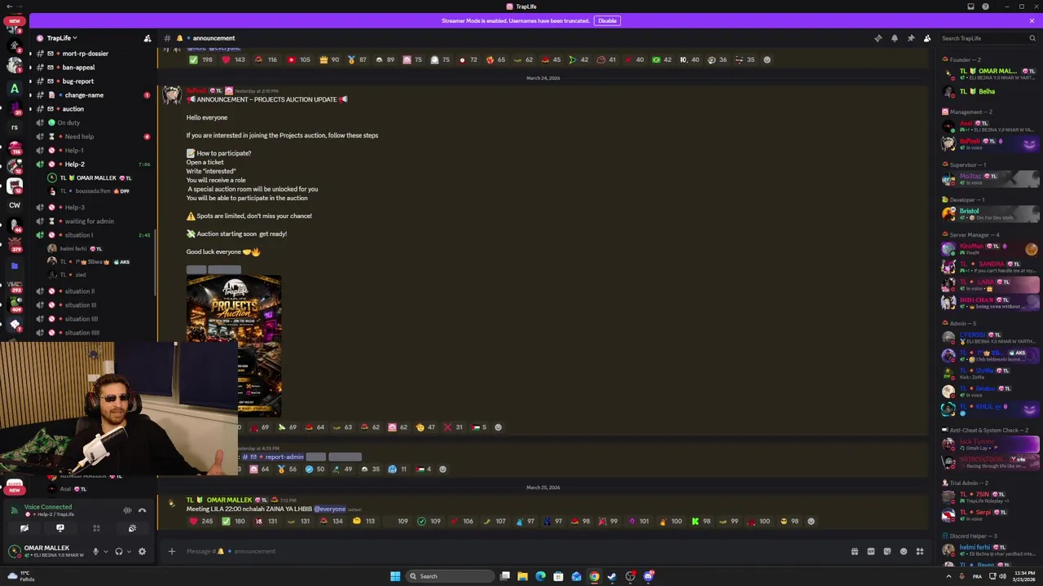Open the GIF picker
The image size is (1043, 586).
[870, 551]
